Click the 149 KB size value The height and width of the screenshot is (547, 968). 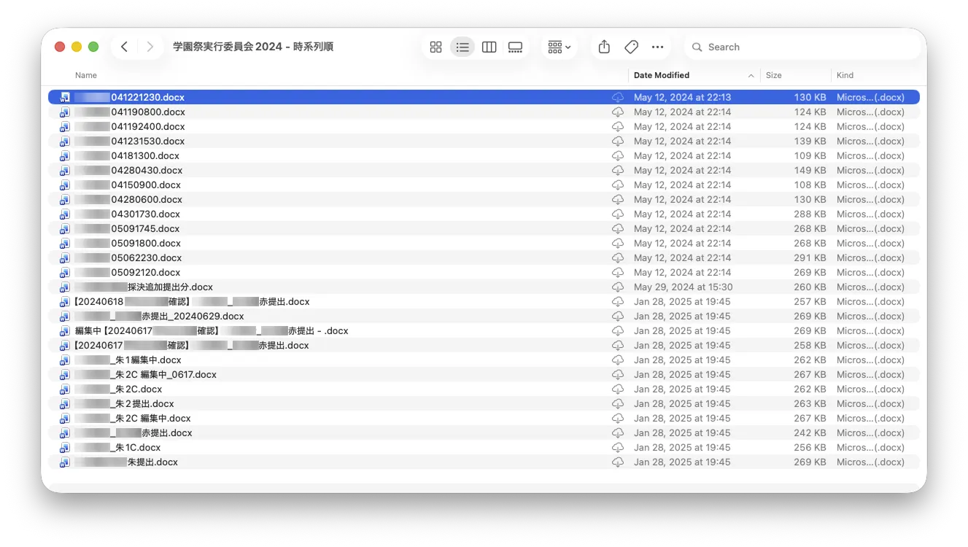[x=810, y=170]
